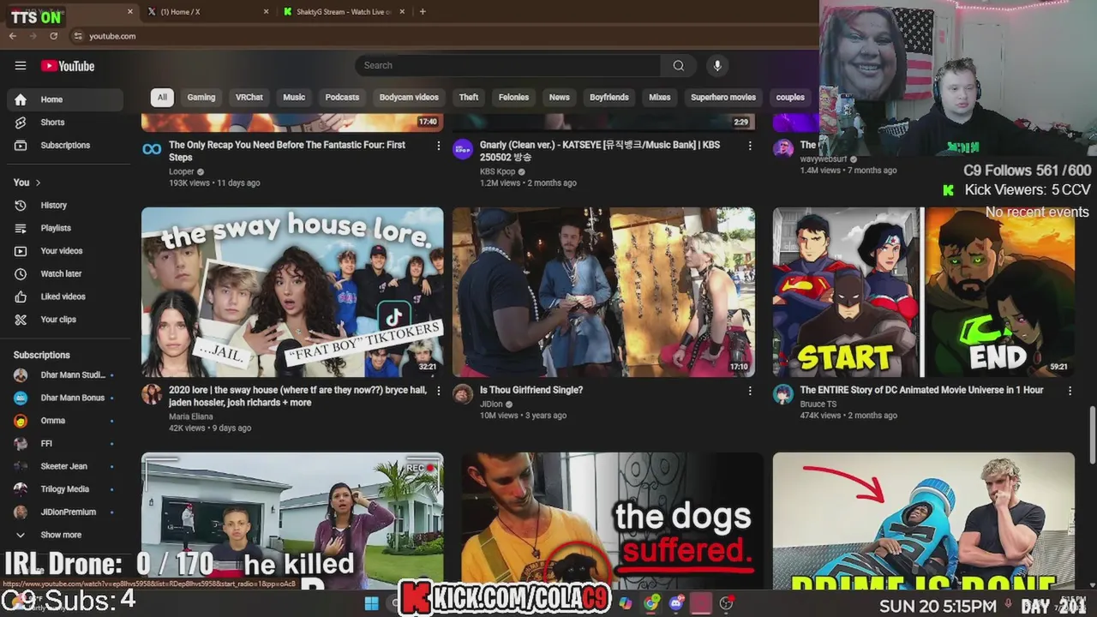Open Liked videos in the sidebar
This screenshot has height=617, width=1097.
coord(65,297)
